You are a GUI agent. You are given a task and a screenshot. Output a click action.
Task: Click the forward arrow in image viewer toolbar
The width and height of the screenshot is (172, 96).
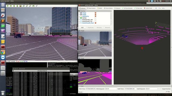(11, 6)
